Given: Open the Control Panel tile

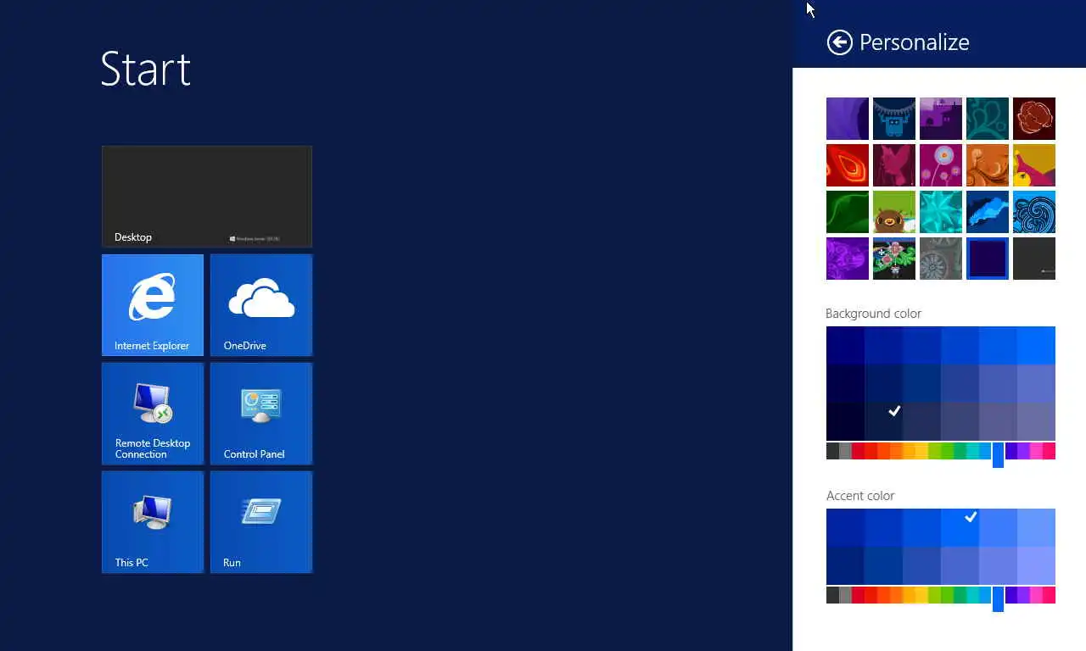Looking at the screenshot, I should click(261, 414).
